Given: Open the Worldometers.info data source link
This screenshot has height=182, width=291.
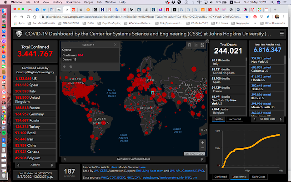Looking at the screenshot, I should click(x=171, y=178).
